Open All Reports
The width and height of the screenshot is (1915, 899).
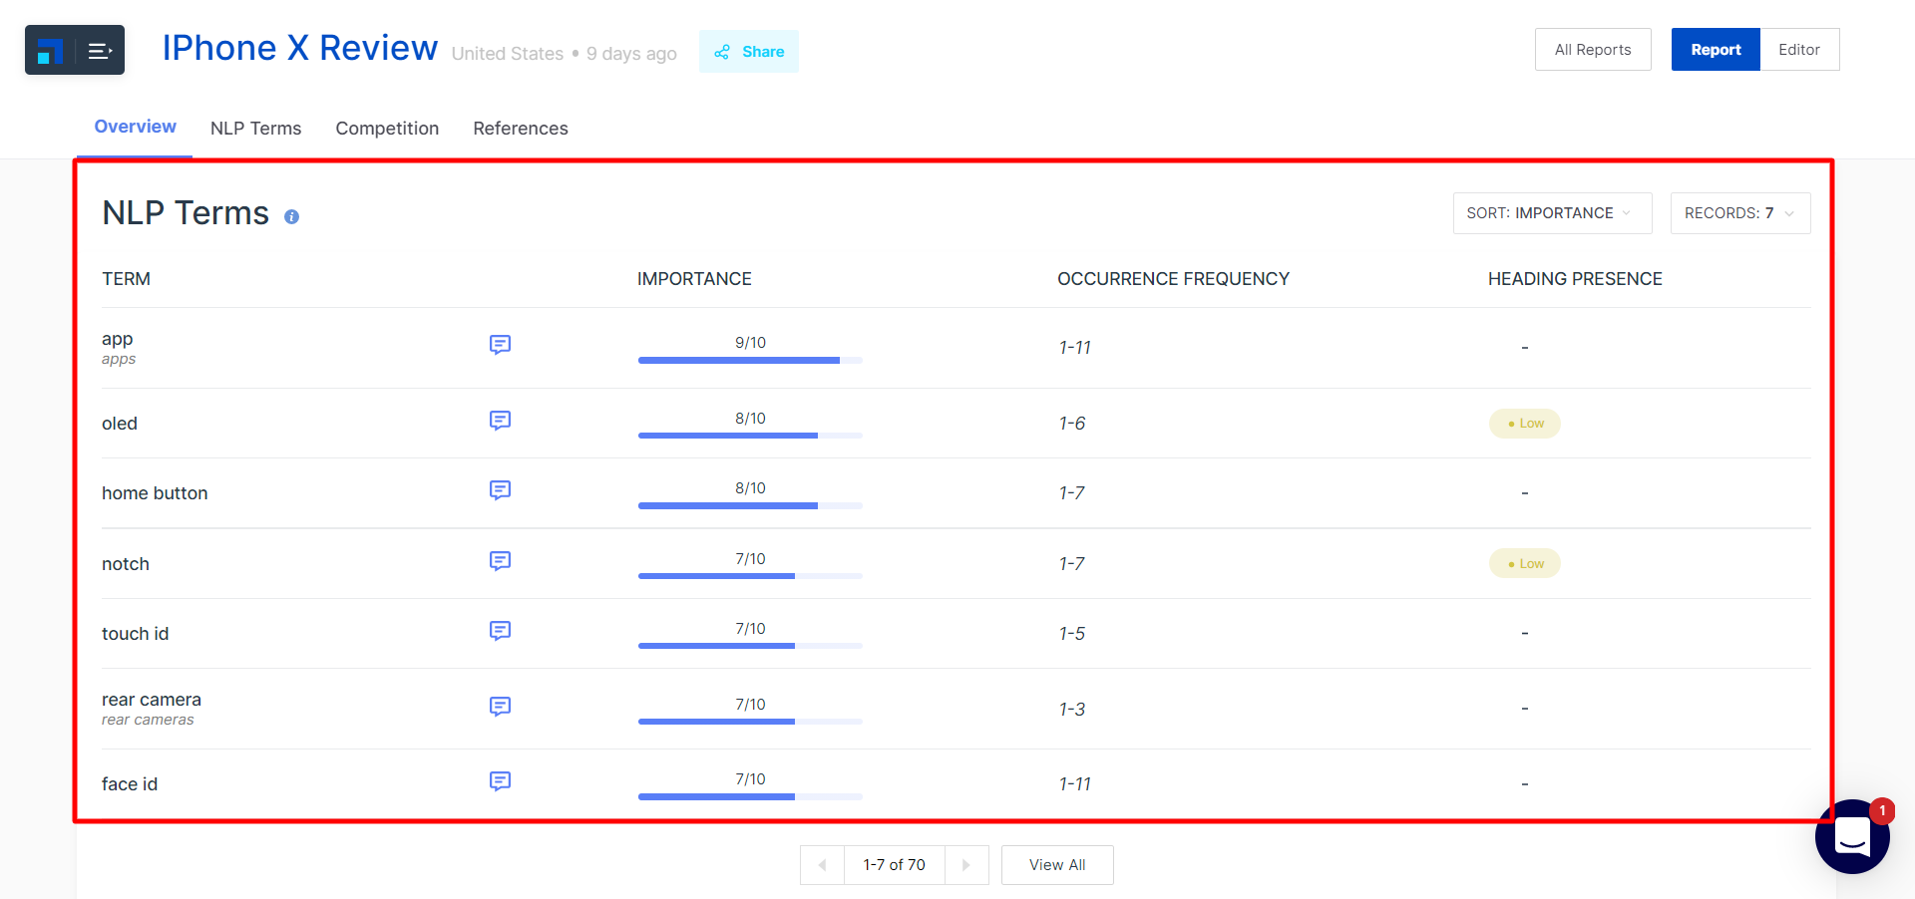click(x=1593, y=50)
